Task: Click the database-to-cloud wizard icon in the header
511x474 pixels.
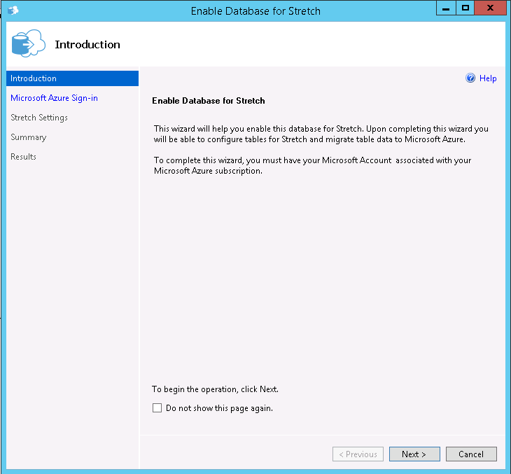Action: (x=29, y=43)
